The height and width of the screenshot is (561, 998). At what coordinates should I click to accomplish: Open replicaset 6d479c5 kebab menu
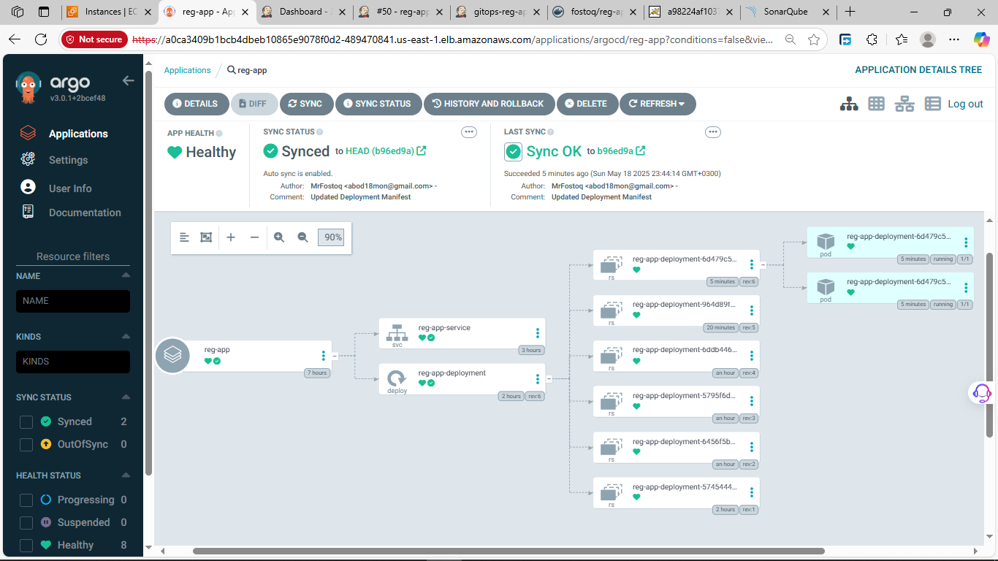(752, 264)
